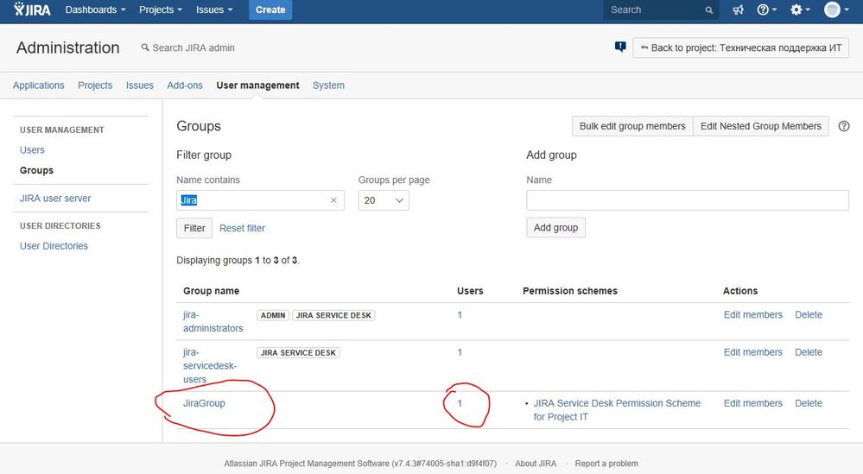Image resolution: width=863 pixels, height=474 pixels.
Task: Delete the JiraGroup group
Action: tap(809, 403)
